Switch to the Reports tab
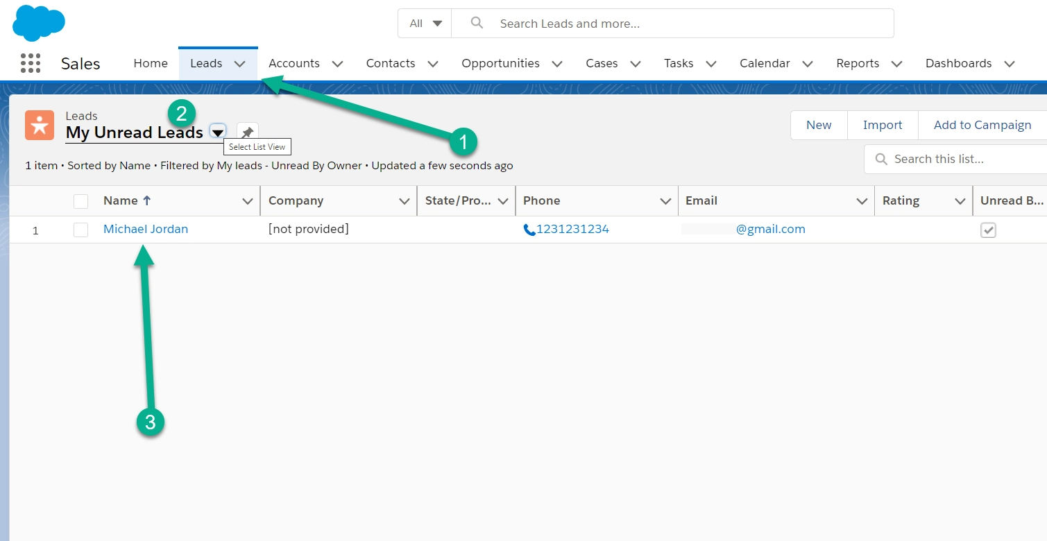Image resolution: width=1047 pixels, height=541 pixels. point(858,63)
